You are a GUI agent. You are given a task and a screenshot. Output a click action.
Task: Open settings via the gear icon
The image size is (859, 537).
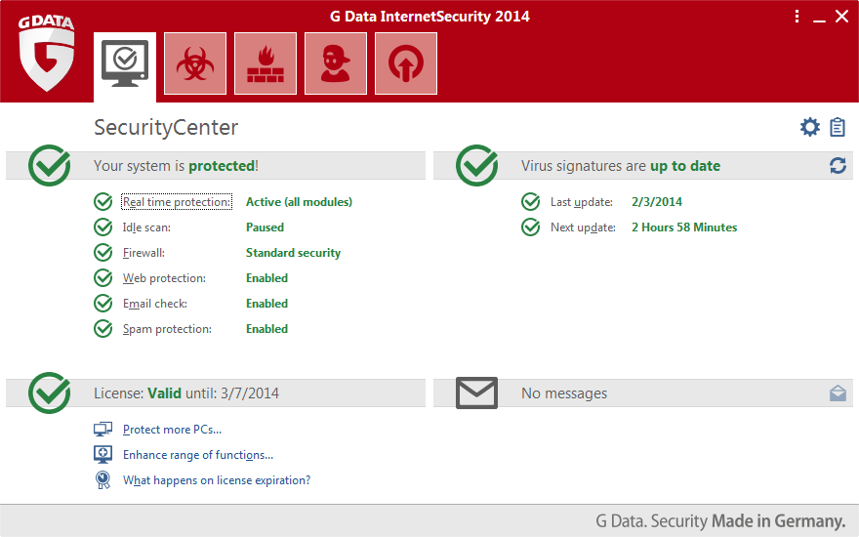pos(809,127)
